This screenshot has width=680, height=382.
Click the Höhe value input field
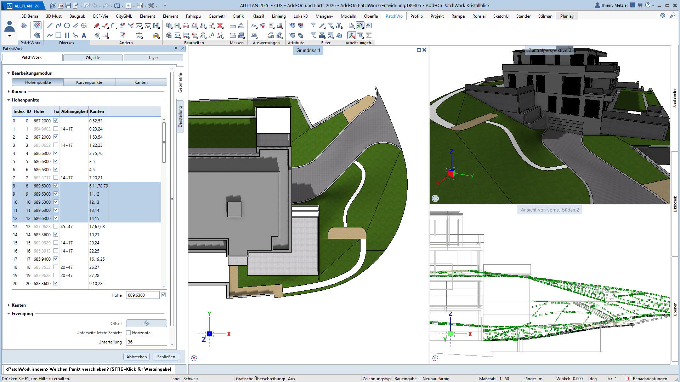click(142, 295)
